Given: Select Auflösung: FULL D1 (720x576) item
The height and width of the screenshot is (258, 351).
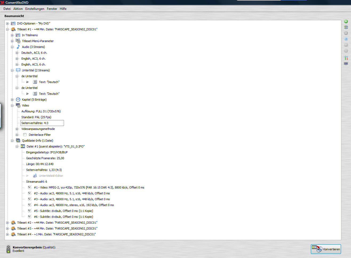Looking at the screenshot, I should 41,111.
